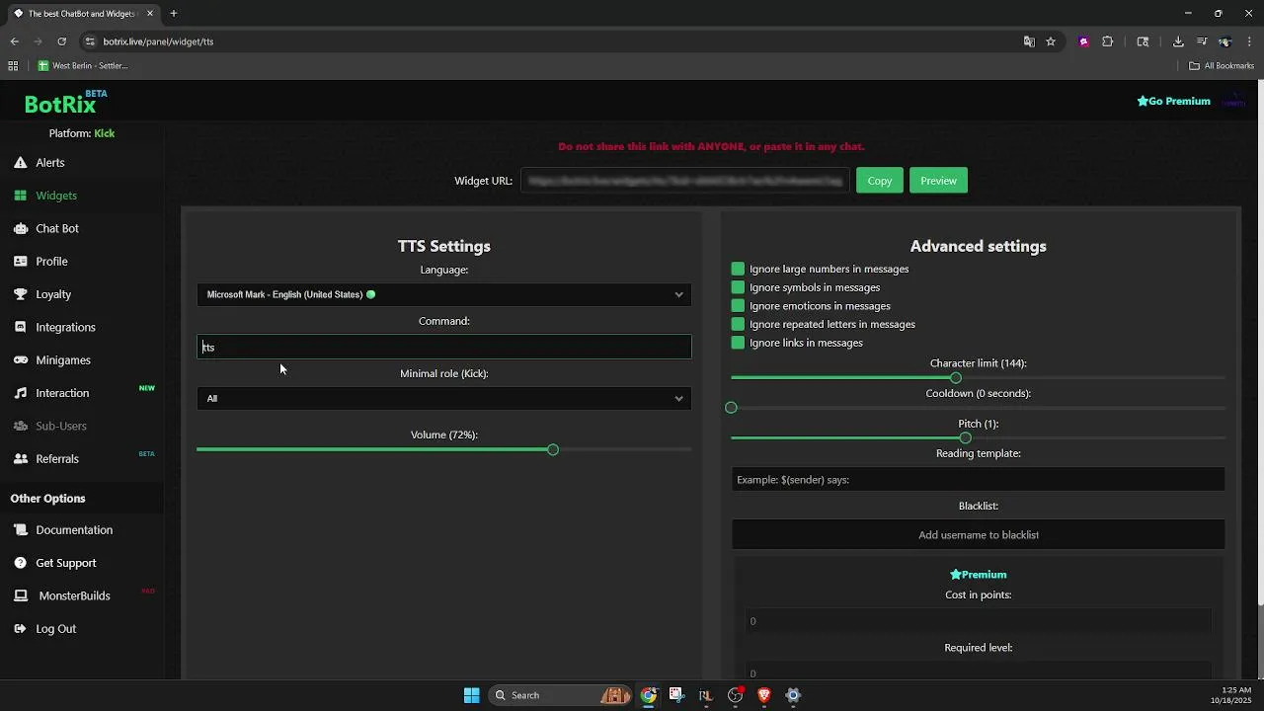The image size is (1264, 711).
Task: Bookmark this page with the star
Action: tap(1051, 41)
